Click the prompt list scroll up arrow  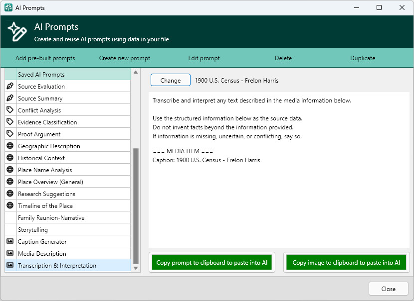(136, 72)
